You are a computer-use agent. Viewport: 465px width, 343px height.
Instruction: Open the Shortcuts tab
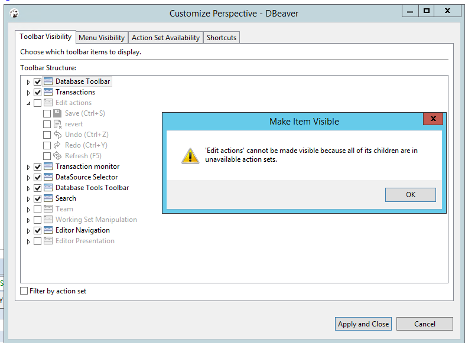pos(222,38)
